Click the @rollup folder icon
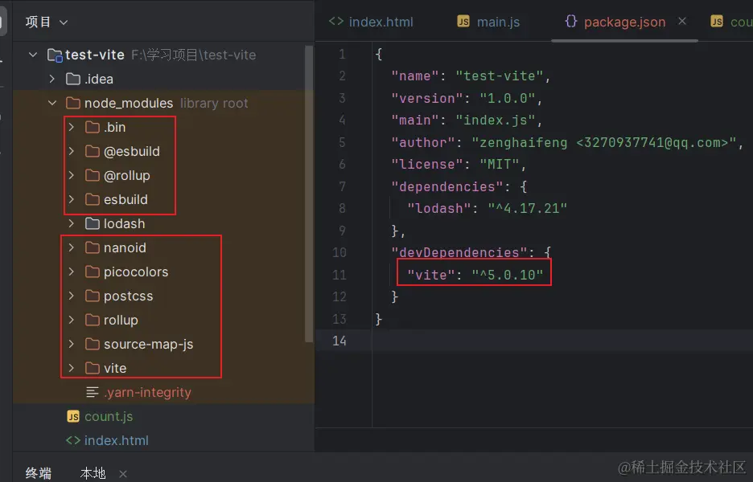Screen dimensions: 753x482 click(x=93, y=175)
